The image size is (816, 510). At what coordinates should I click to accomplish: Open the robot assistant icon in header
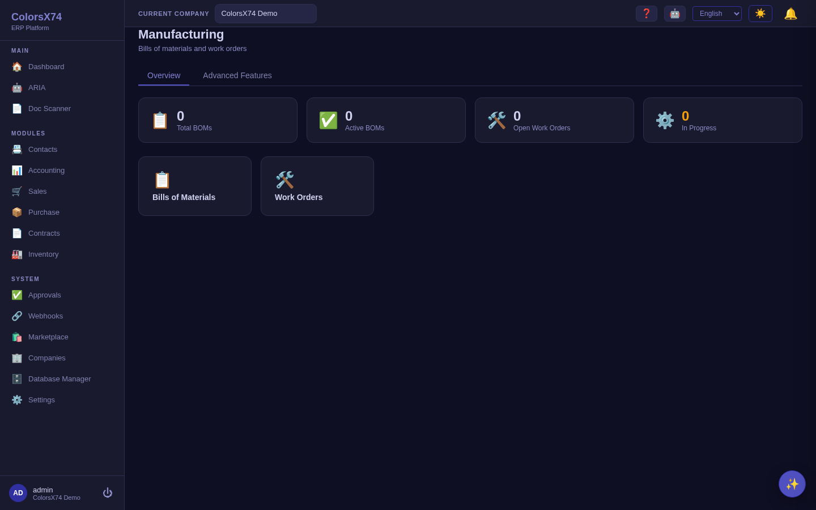point(675,14)
